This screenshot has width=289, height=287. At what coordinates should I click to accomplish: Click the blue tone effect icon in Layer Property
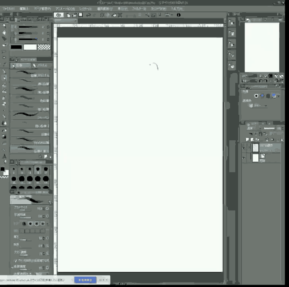click(x=262, y=96)
